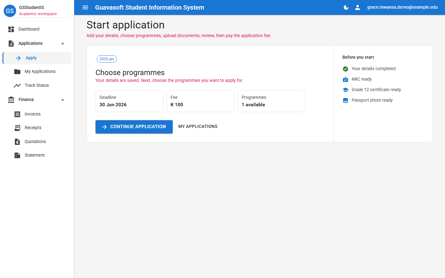445x278 pixels.
Task: Click the arrow icon inside Continue Application
Action: [104, 127]
